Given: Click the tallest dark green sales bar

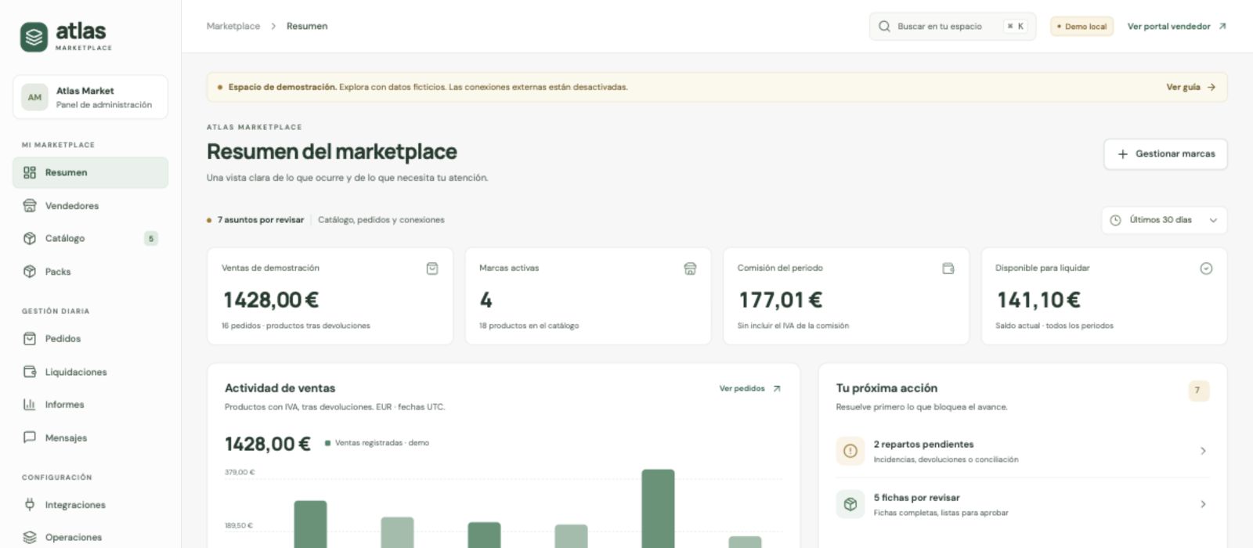Looking at the screenshot, I should tap(658, 509).
